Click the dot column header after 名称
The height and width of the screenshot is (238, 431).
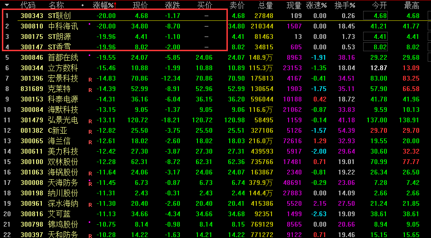(83, 5)
